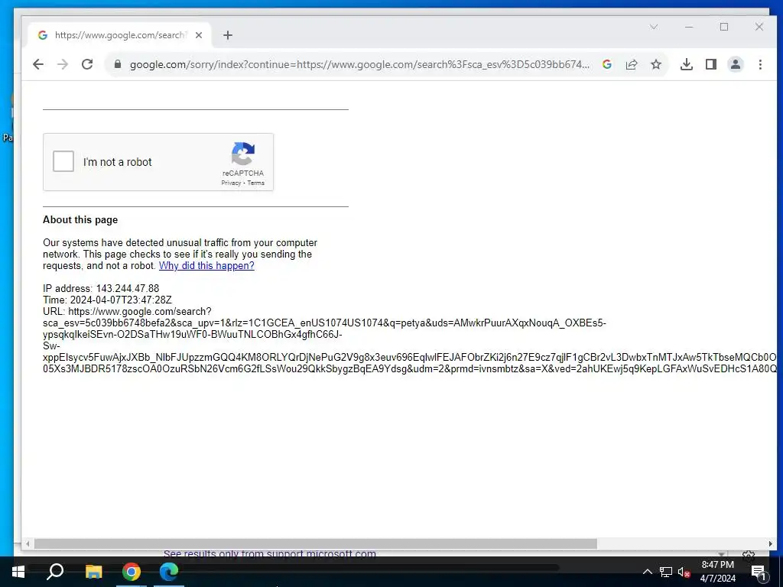View site information via lock icon
This screenshot has width=783, height=587.
pos(118,64)
